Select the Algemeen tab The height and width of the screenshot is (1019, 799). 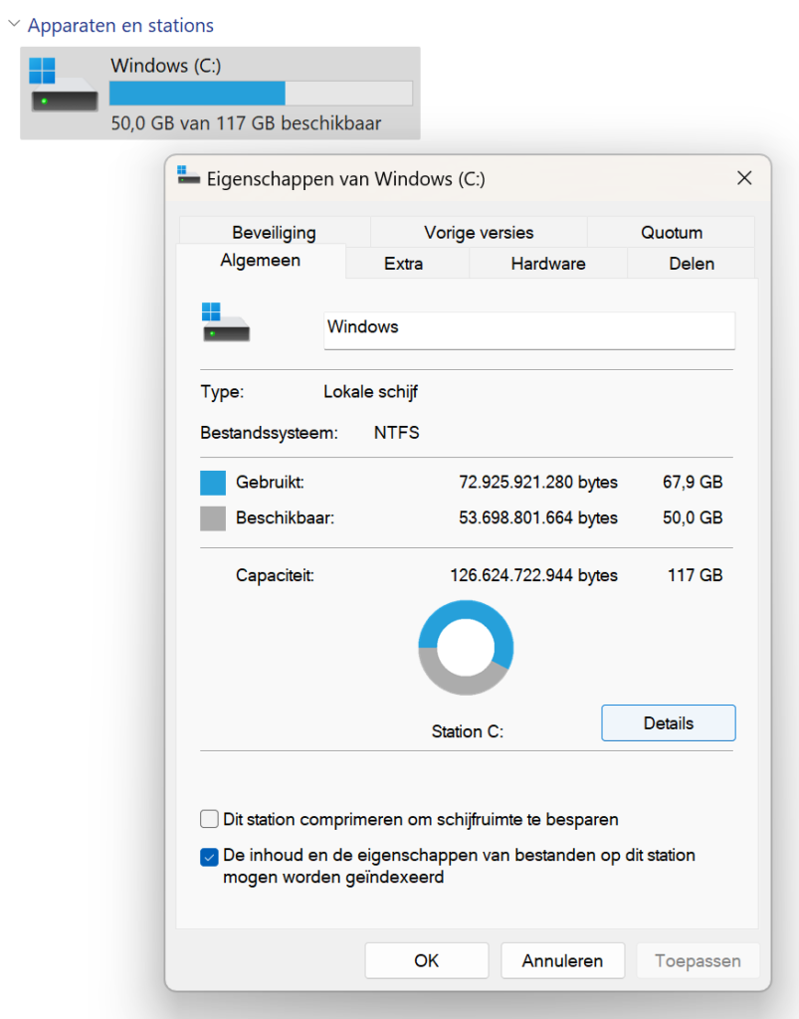(x=261, y=261)
